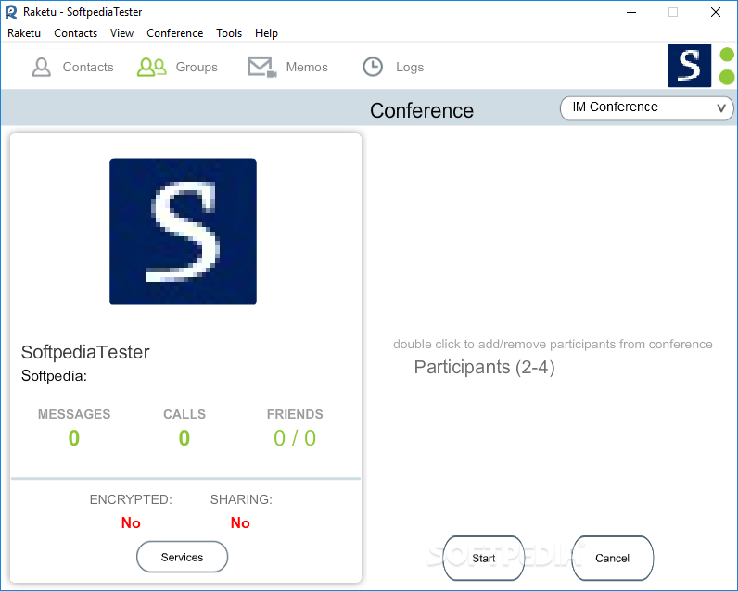
Task: Switch to the Memos tab label
Action: point(307,68)
